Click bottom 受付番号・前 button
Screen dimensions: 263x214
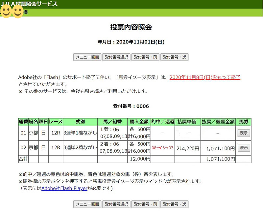146,204
